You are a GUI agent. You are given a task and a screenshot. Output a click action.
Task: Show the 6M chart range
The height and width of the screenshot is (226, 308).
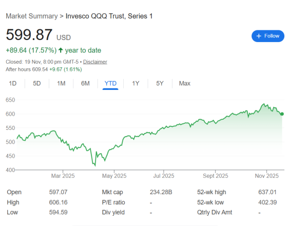(x=85, y=83)
